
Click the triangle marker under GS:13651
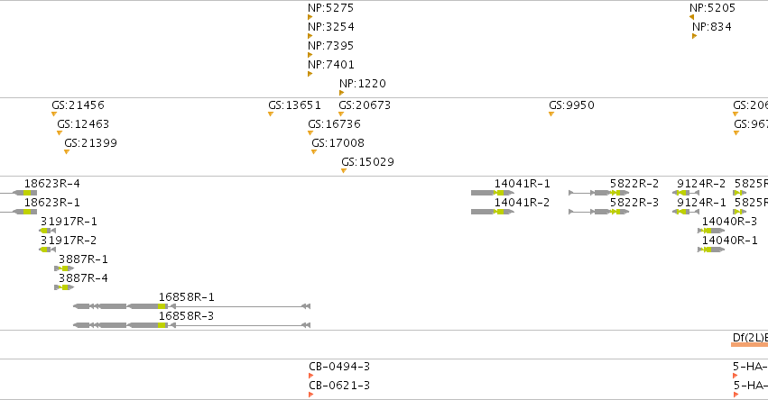click(271, 114)
